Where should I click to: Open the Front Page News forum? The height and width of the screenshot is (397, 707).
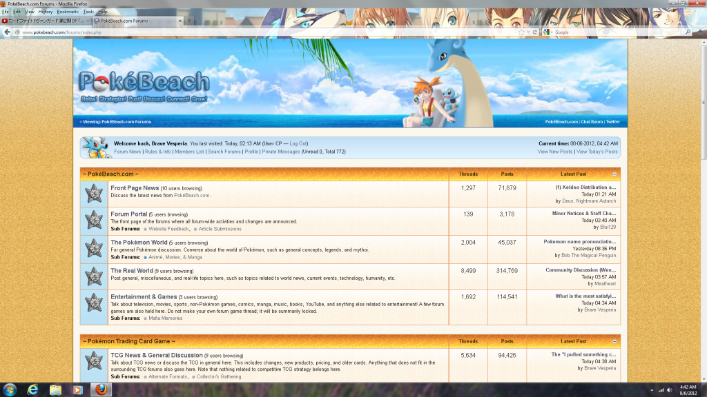pos(135,188)
